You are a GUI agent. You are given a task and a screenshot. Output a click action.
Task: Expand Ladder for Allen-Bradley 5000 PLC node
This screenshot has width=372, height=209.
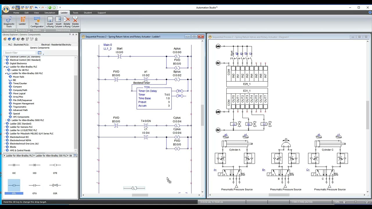tap(6, 120)
